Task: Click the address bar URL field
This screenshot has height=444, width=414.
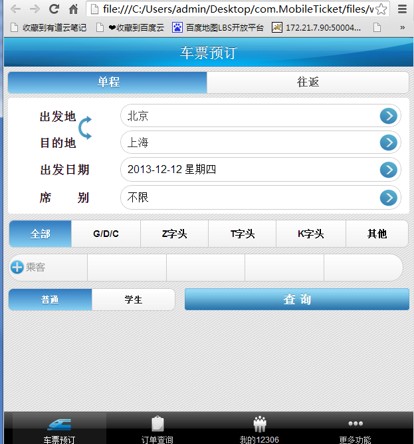Action: tap(238, 9)
